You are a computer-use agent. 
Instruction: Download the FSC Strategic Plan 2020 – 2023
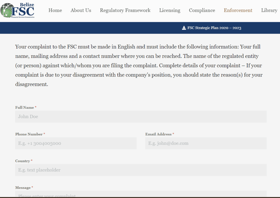point(214,28)
